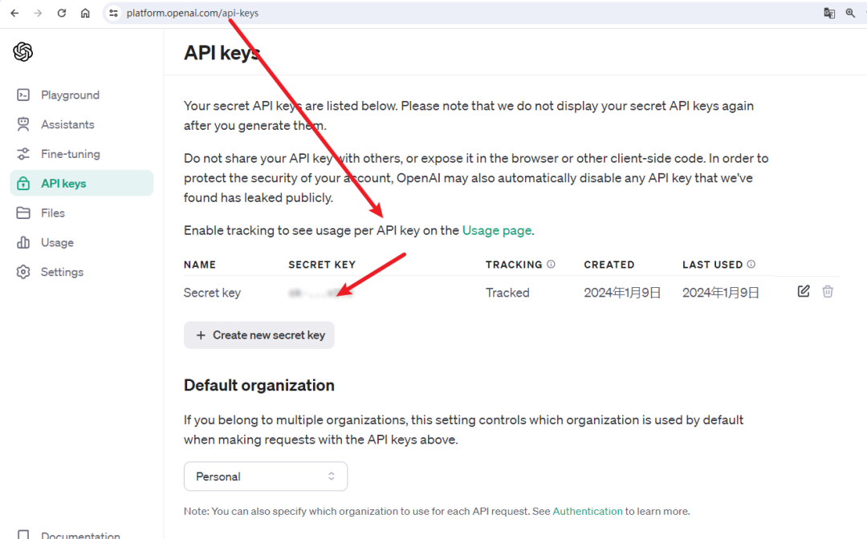Click the LAST USED column header

(712, 265)
